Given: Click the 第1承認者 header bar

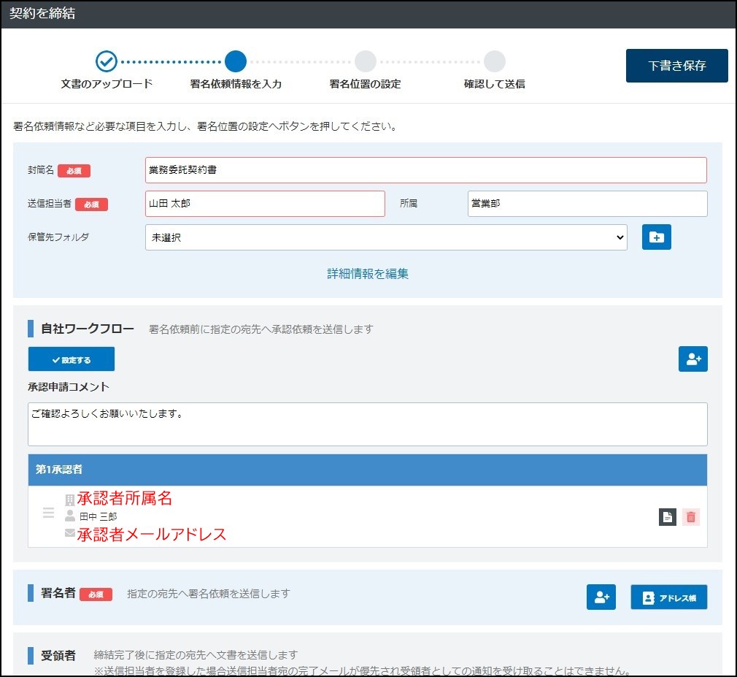Looking at the screenshot, I should (367, 470).
